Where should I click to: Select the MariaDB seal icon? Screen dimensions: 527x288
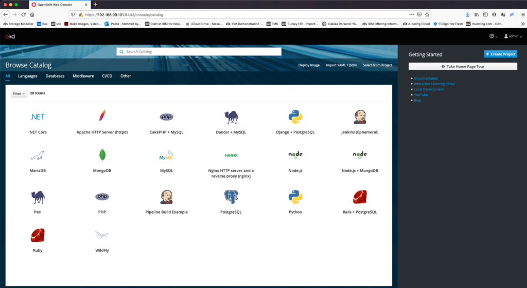38,155
